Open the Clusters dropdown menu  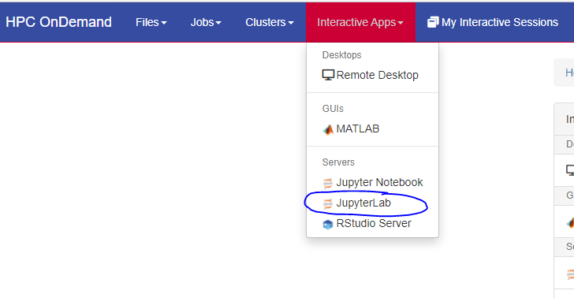click(x=270, y=22)
